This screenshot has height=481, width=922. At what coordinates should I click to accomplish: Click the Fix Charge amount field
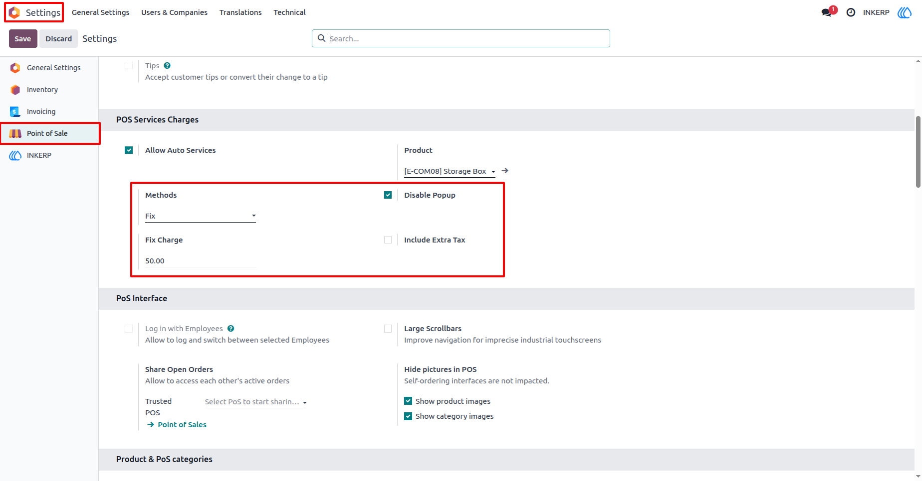coord(201,261)
